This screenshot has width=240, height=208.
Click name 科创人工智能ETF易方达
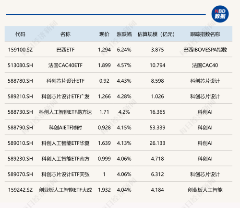(65, 112)
